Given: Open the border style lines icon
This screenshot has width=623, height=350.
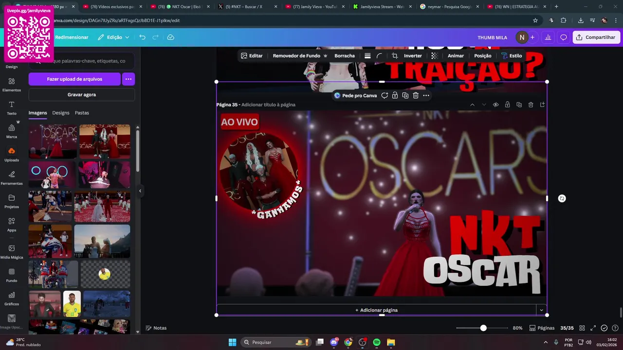Looking at the screenshot, I should 367,56.
